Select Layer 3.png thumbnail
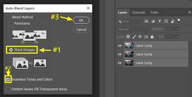This screenshot has width=192, height=97. point(129,63)
